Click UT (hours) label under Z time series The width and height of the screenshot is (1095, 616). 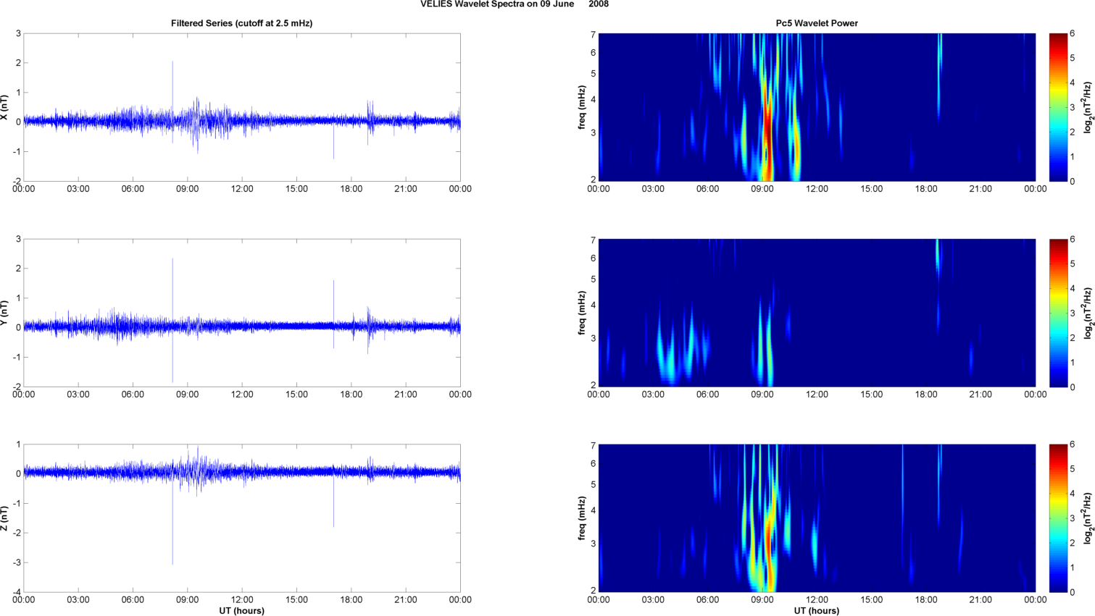(x=241, y=611)
